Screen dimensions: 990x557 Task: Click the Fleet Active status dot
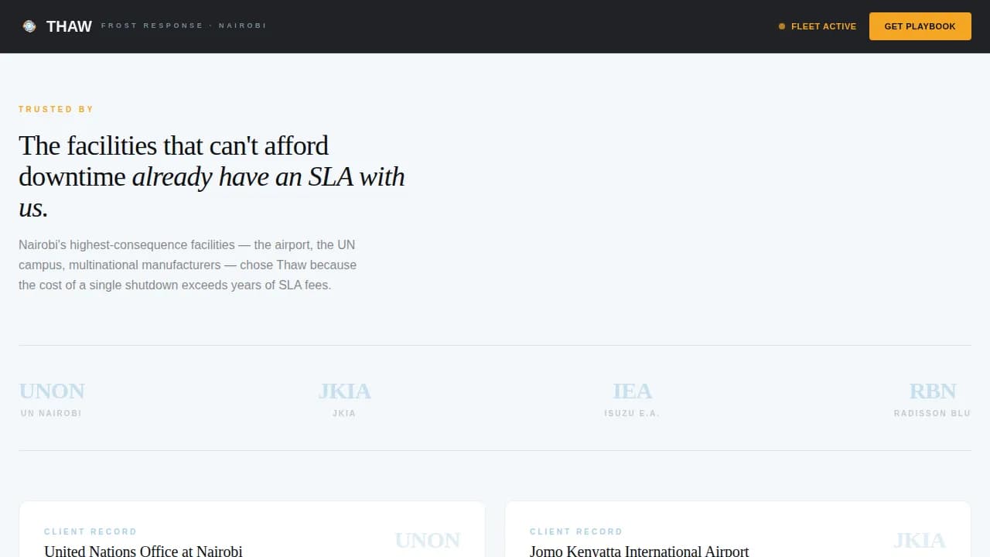782,26
